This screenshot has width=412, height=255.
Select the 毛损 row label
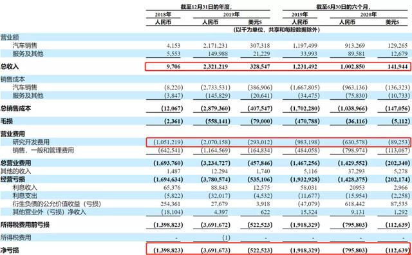click(x=6, y=121)
